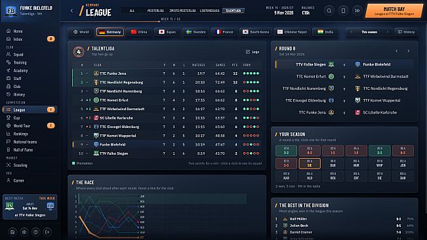Open the Academy section
Image resolution: width=427 pixels, height=240 pixels.
click(x=30, y=70)
